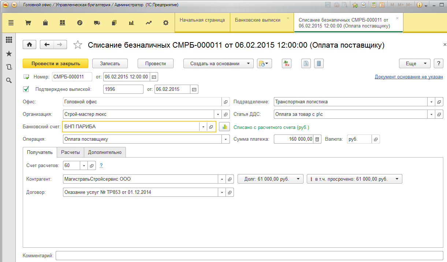Click 'Провести и закрыть' button

pos(56,63)
